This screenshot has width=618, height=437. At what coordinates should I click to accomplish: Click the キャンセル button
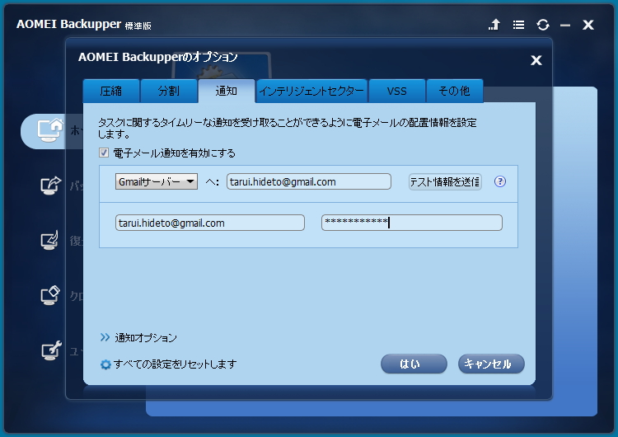[x=491, y=364]
